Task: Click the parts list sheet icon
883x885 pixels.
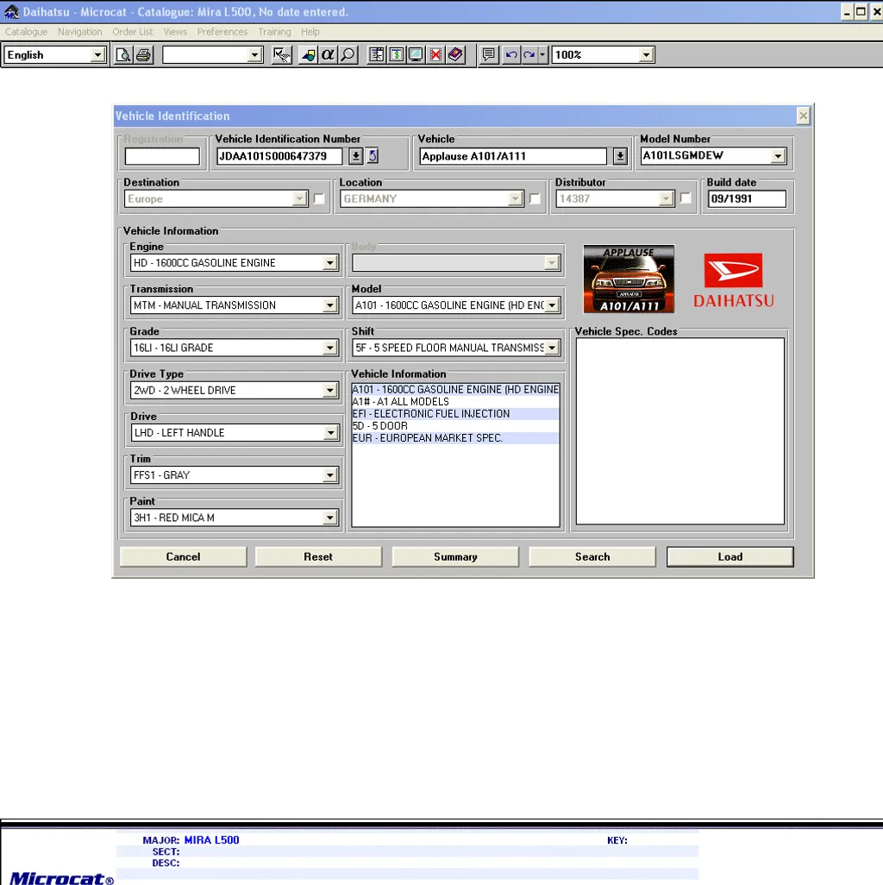Action: [376, 54]
